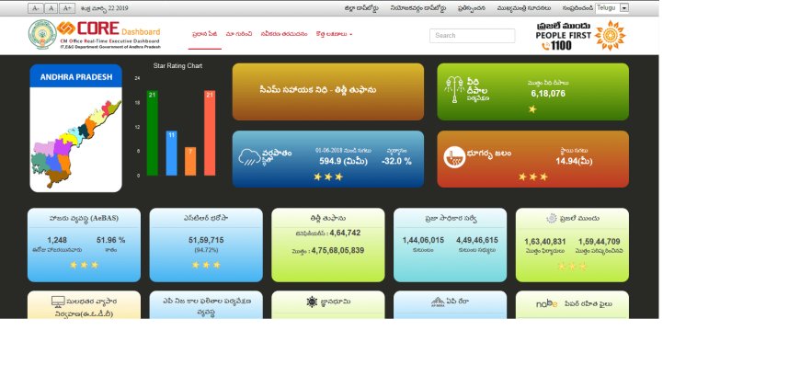Click the street lamp icon in green card

pos(454,89)
